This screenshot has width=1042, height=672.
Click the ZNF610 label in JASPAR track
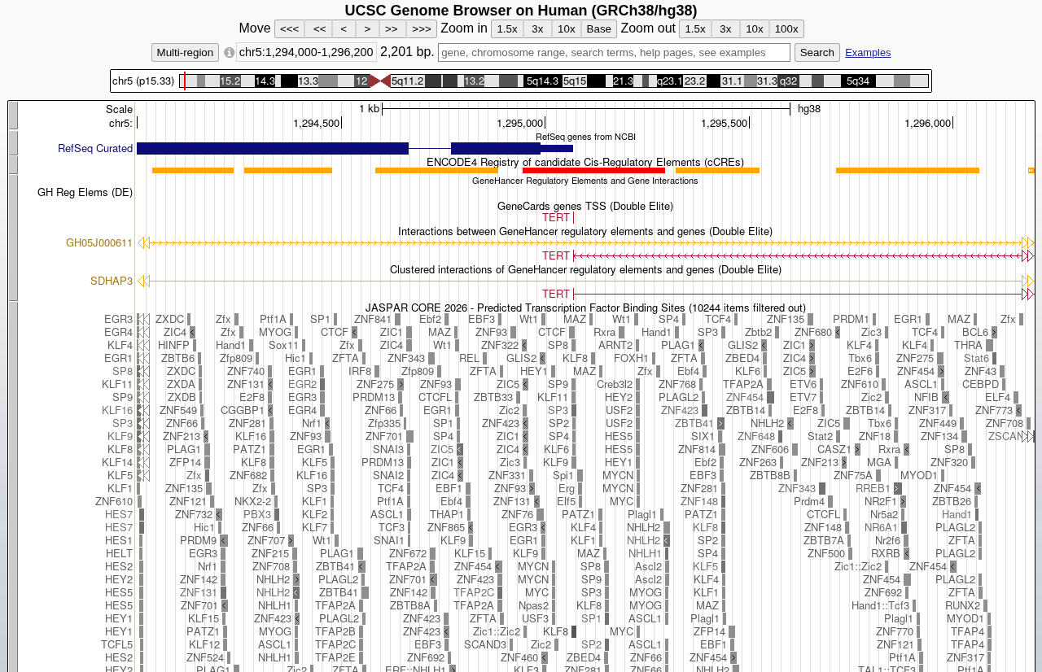coord(114,502)
